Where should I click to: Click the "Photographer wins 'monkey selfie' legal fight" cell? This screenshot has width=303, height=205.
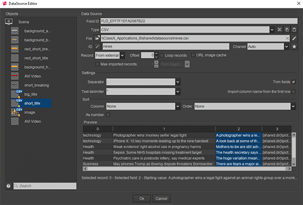point(164,135)
